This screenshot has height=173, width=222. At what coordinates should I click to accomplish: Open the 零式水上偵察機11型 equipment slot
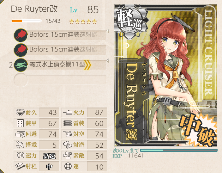coord(60,65)
